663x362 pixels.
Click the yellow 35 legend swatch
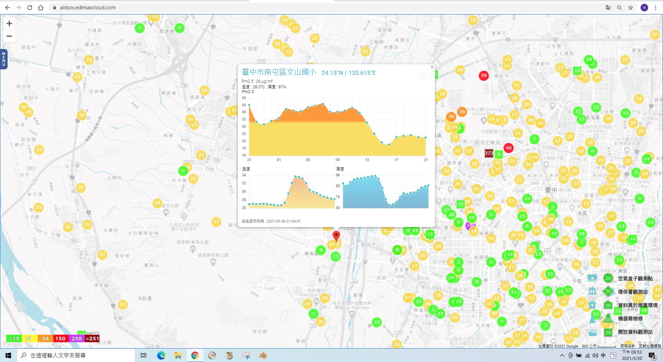tap(29, 339)
